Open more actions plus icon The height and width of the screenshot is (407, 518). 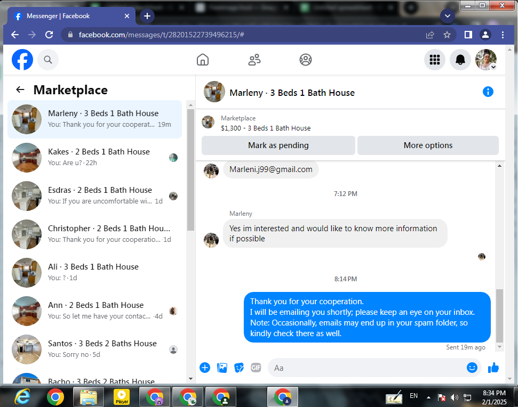(205, 368)
